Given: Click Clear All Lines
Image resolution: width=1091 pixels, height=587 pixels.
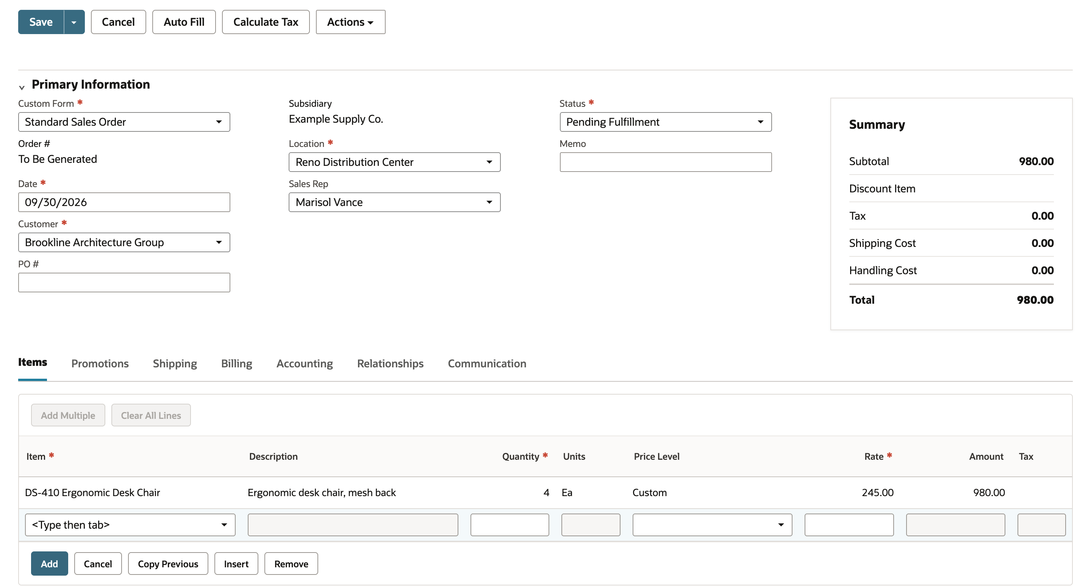Looking at the screenshot, I should coord(151,415).
